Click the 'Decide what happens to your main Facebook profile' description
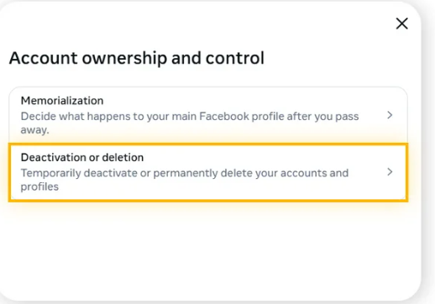The width and height of the screenshot is (435, 304). [x=190, y=123]
